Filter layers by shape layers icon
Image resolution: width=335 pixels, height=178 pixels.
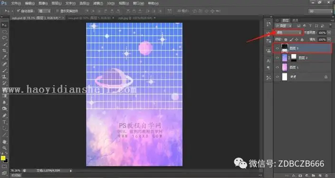click(x=316, y=26)
